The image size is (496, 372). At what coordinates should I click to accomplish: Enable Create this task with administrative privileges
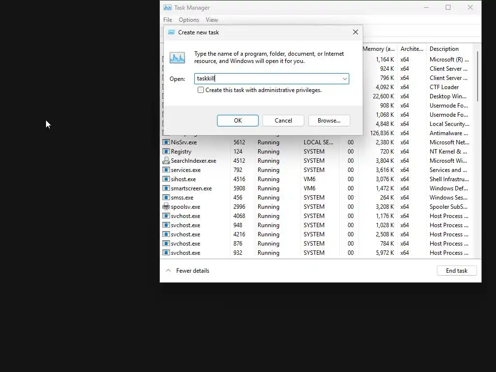pyautogui.click(x=201, y=90)
